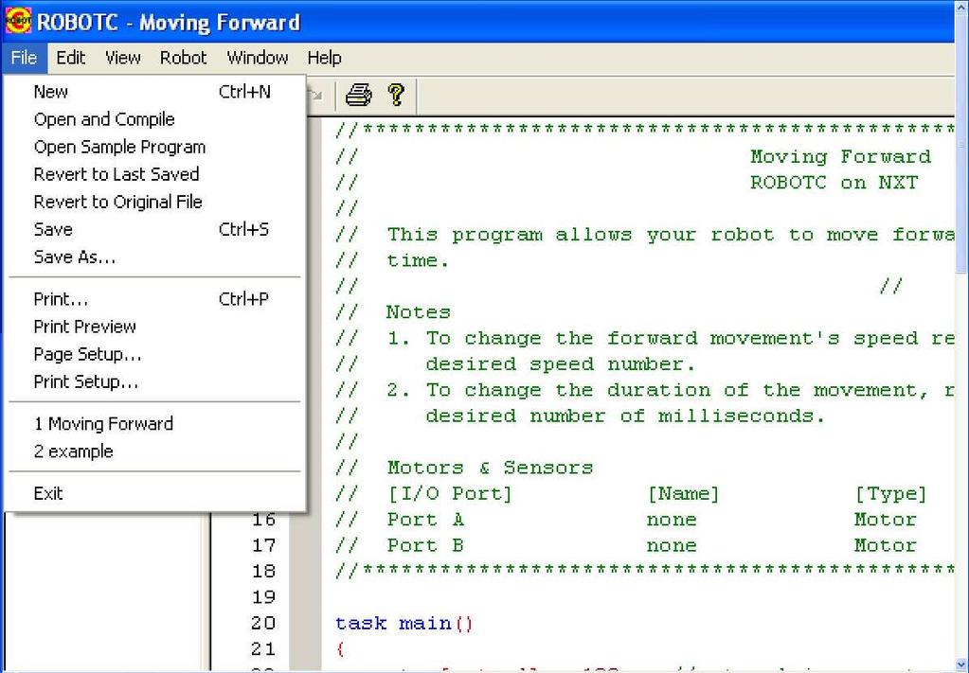Open the View menu
Screen dimensions: 969x673
click(122, 58)
